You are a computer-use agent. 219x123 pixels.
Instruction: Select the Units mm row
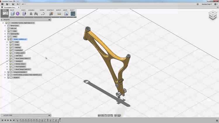click(12, 28)
